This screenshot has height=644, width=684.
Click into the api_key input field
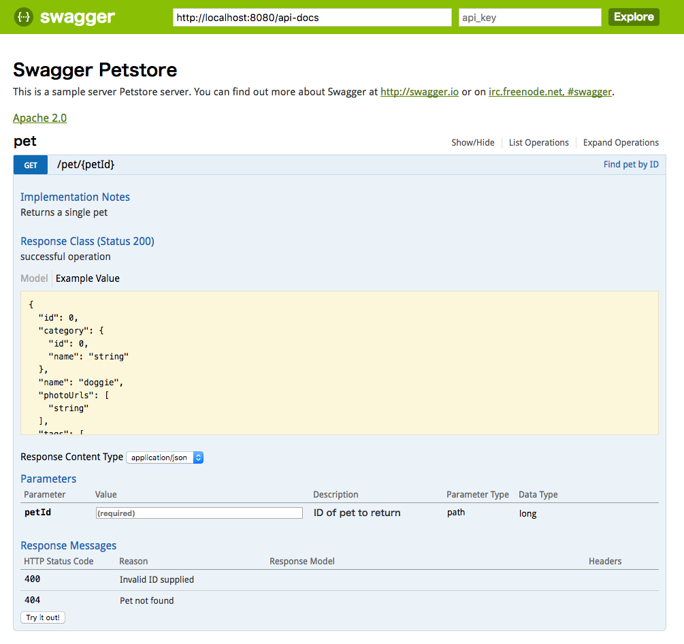click(530, 18)
